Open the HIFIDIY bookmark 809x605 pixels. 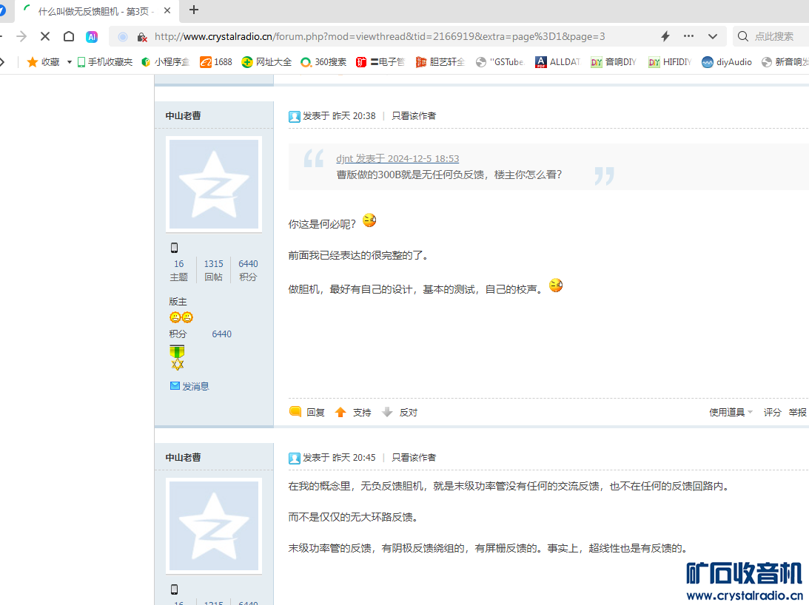click(670, 62)
